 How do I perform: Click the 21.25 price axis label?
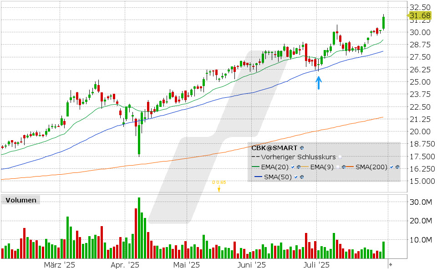pyautogui.click(x=420, y=119)
